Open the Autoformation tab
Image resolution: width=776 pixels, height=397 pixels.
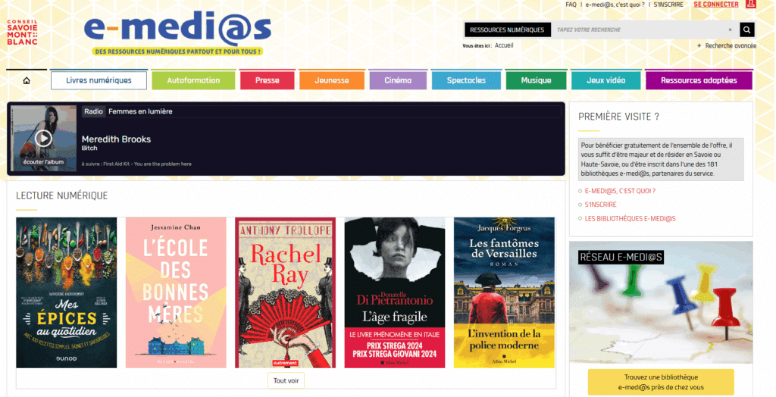(193, 80)
